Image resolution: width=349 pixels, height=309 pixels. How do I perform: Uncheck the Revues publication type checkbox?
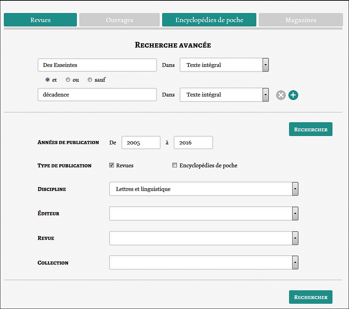[112, 165]
